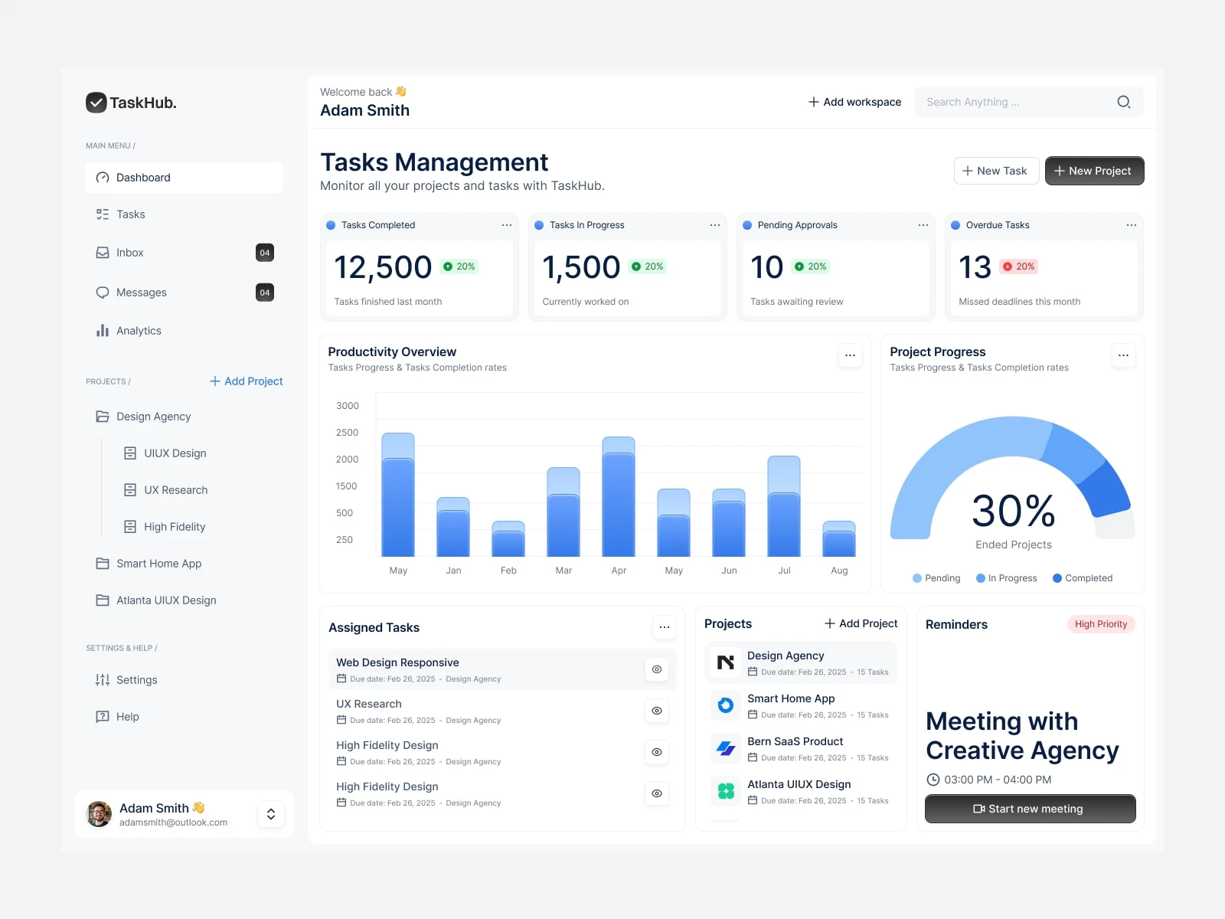Open Messages from the sidebar
The height and width of the screenshot is (919, 1225).
click(x=185, y=293)
